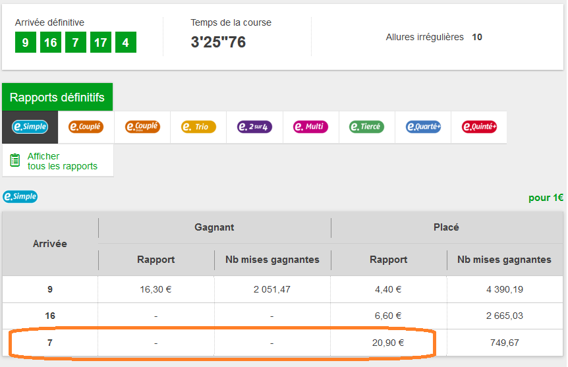Click green arrival badge number 16
Image resolution: width=568 pixels, height=367 pixels.
[50, 43]
